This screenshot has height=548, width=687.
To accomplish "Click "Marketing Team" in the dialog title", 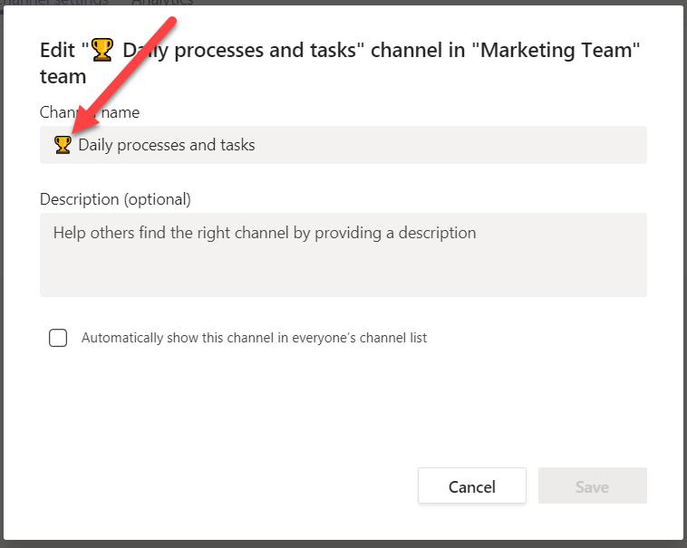I will click(x=559, y=50).
